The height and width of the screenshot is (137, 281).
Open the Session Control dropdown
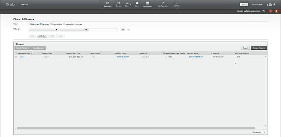(x=22, y=48)
